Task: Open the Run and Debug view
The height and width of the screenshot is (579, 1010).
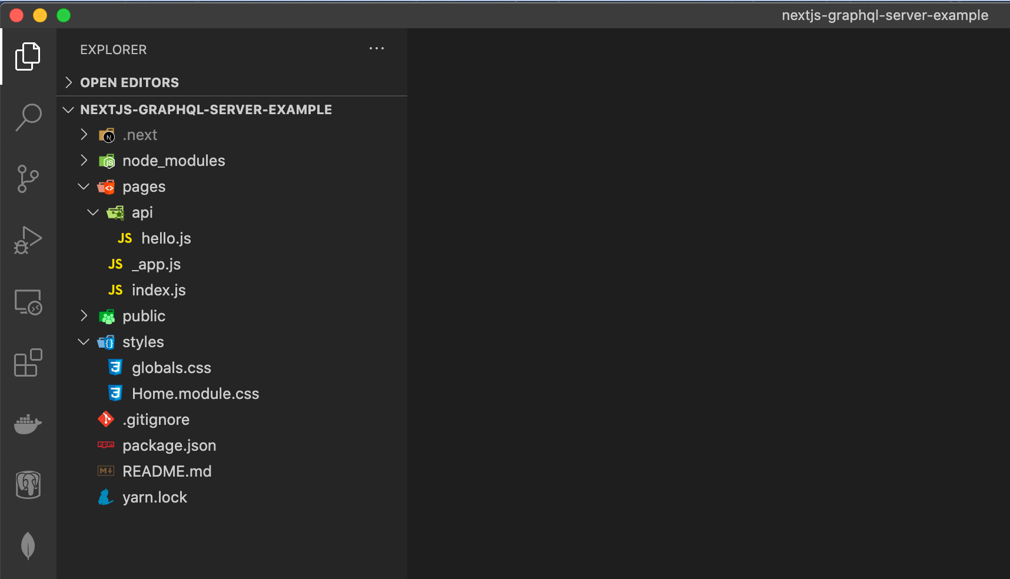Action: [x=28, y=240]
